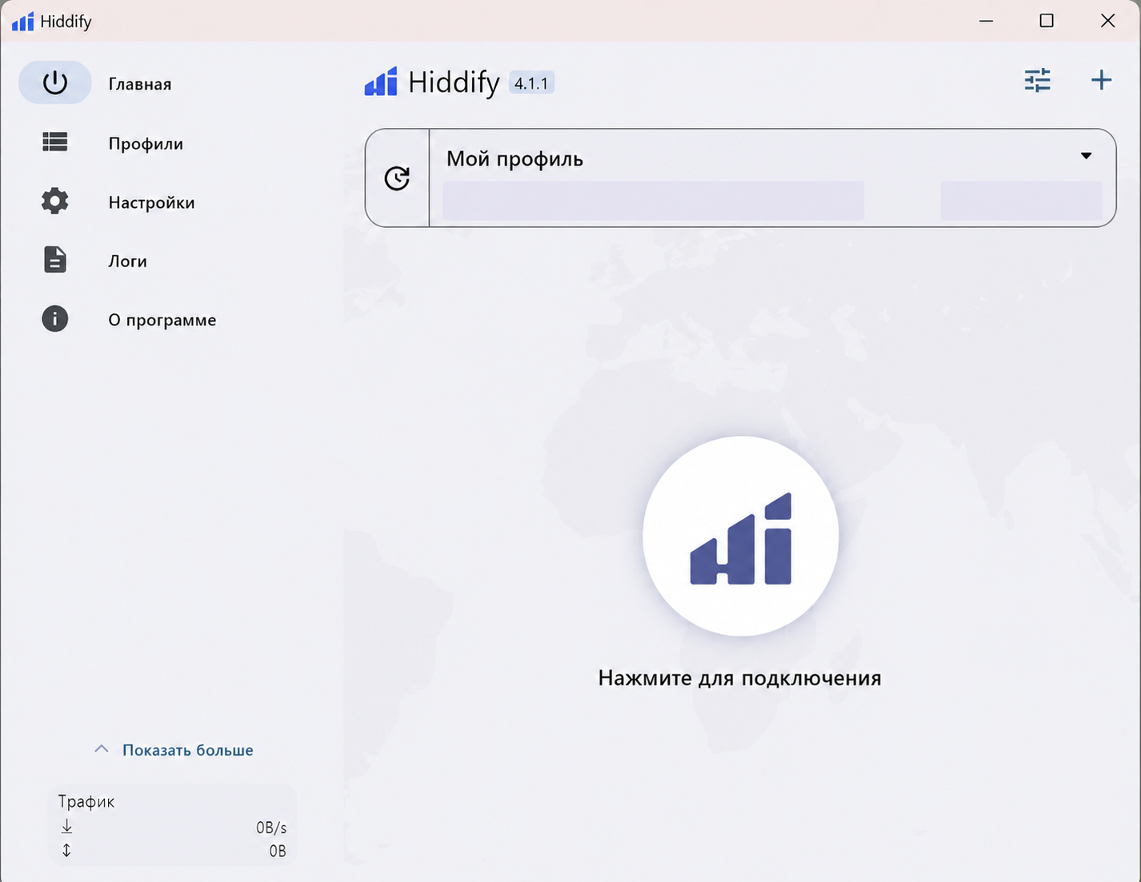Screen dimensions: 1141x882
Task: Open Логи menu item
Action: point(128,261)
